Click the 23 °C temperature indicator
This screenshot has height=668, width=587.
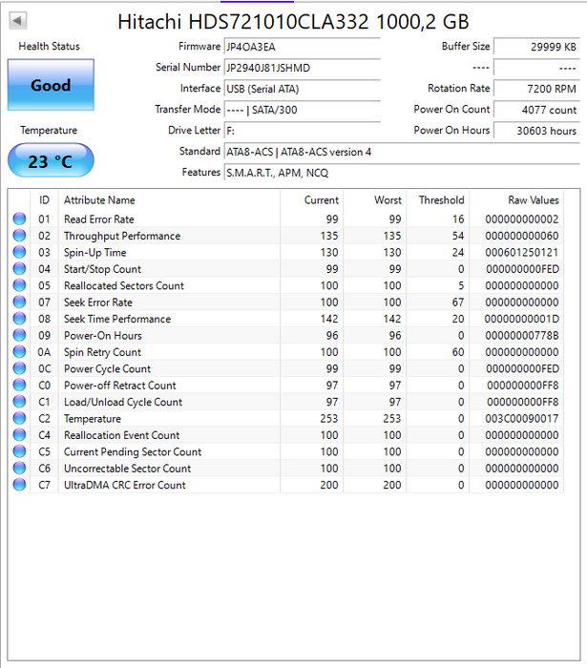[x=51, y=161]
